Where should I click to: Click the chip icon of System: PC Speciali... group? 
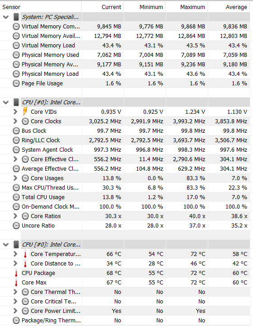click(x=16, y=17)
